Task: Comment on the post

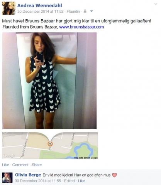Action: coord(20,165)
